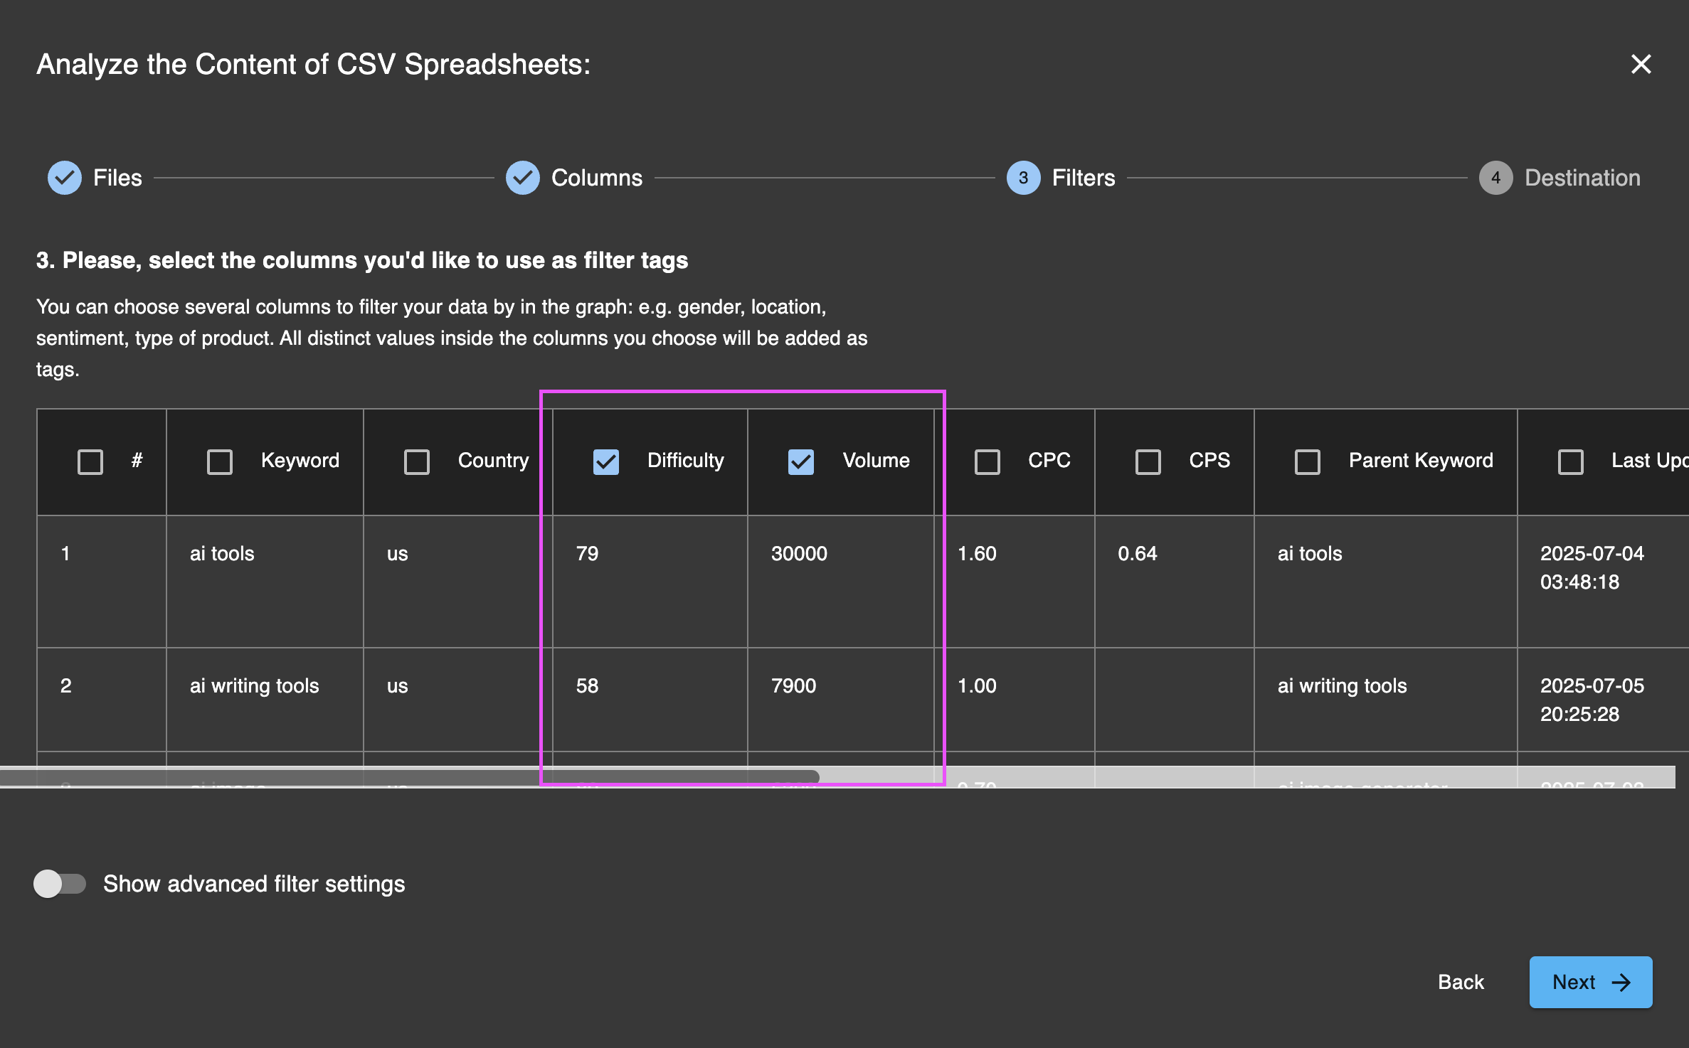The image size is (1689, 1048).
Task: Select the CPC value 1.60
Action: tap(977, 553)
